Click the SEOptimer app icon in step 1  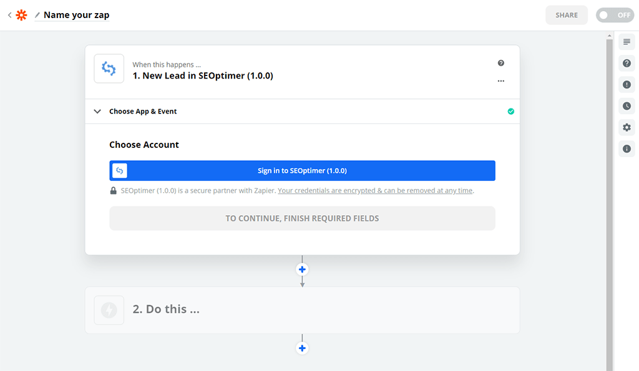(109, 69)
